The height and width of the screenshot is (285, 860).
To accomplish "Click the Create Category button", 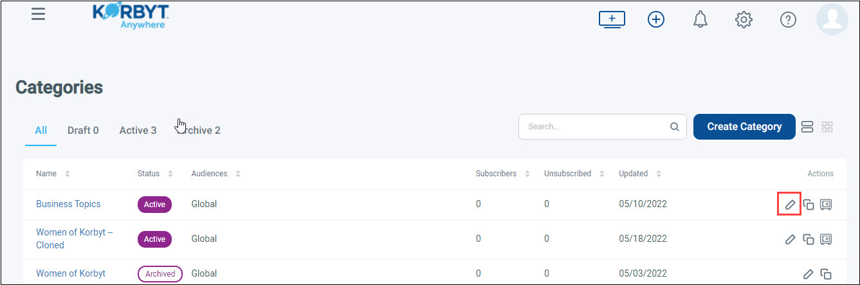I will (x=744, y=127).
